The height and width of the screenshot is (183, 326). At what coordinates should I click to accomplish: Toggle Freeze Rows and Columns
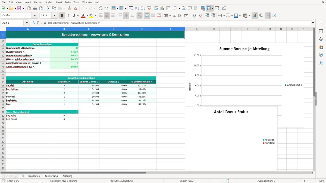click(209, 8)
